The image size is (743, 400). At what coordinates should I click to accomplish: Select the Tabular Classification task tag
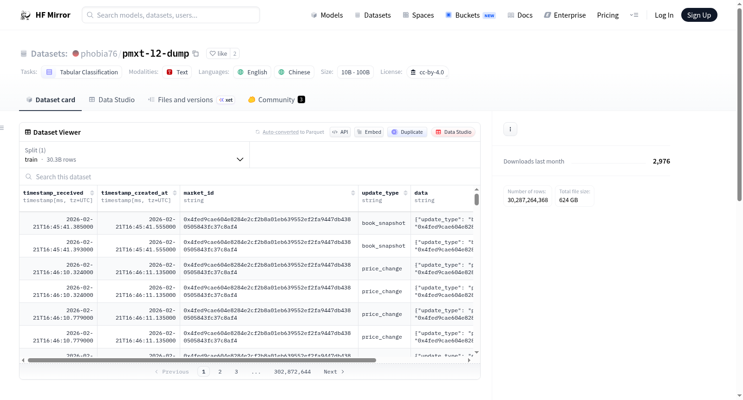pos(82,72)
